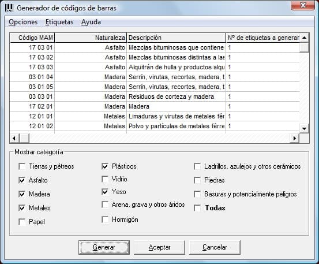The height and width of the screenshot is (264, 319).
Task: Click the horizontal scroll right arrow
Action: (x=294, y=138)
